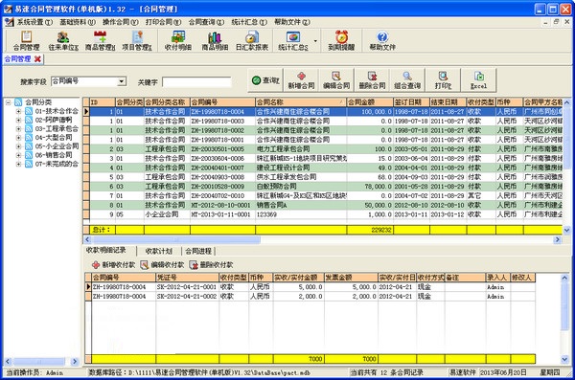This screenshot has height=380, width=575.
Task: Click the 自敷预防合同 cell
Action: (x=301, y=187)
